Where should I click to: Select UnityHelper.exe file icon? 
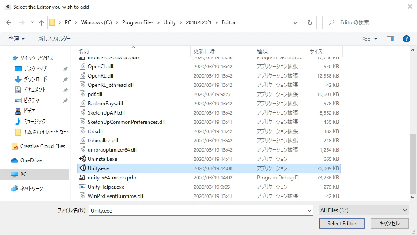pos(82,187)
